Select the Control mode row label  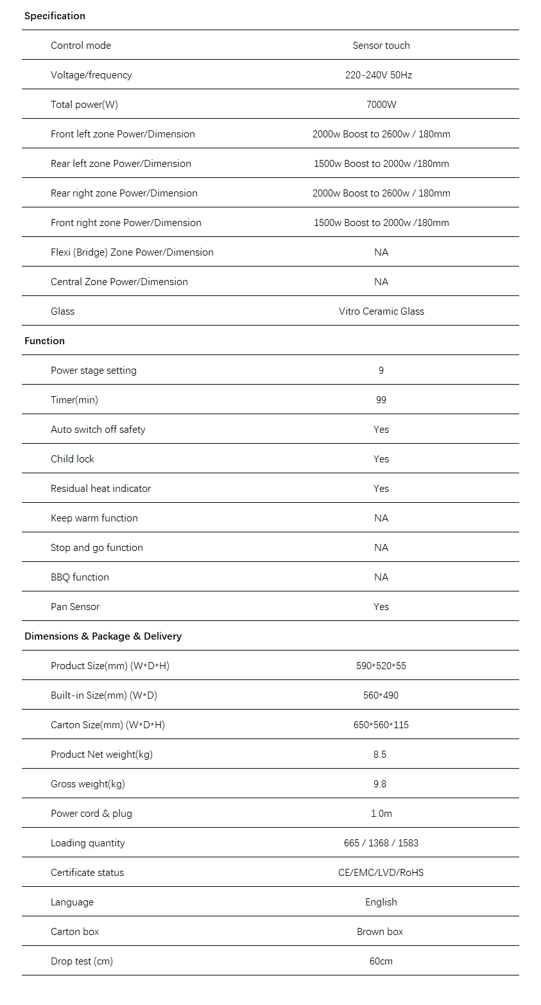[81, 46]
